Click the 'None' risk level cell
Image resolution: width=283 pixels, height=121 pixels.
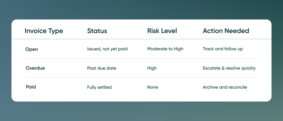click(153, 87)
